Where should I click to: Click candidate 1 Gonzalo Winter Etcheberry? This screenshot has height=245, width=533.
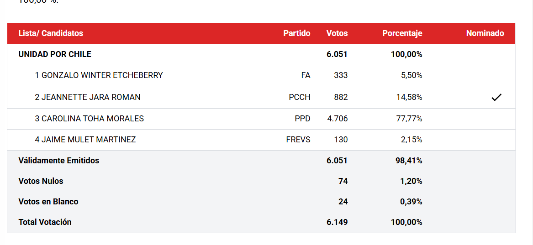tap(99, 75)
